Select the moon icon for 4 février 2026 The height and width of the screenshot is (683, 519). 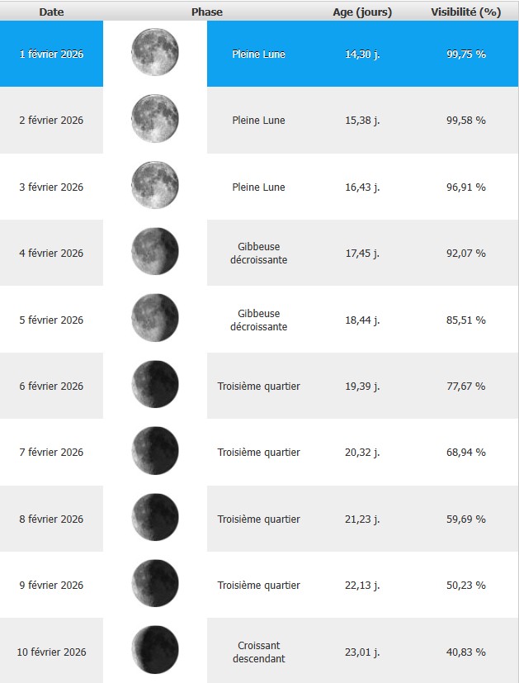tap(155, 252)
